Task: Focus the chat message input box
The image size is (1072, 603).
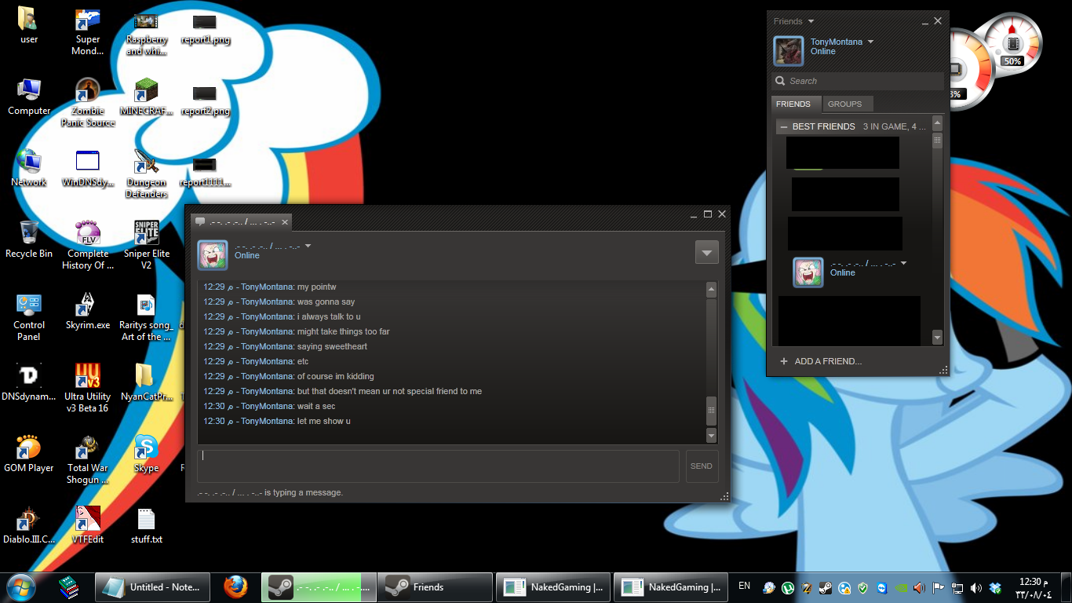Action: click(x=438, y=466)
